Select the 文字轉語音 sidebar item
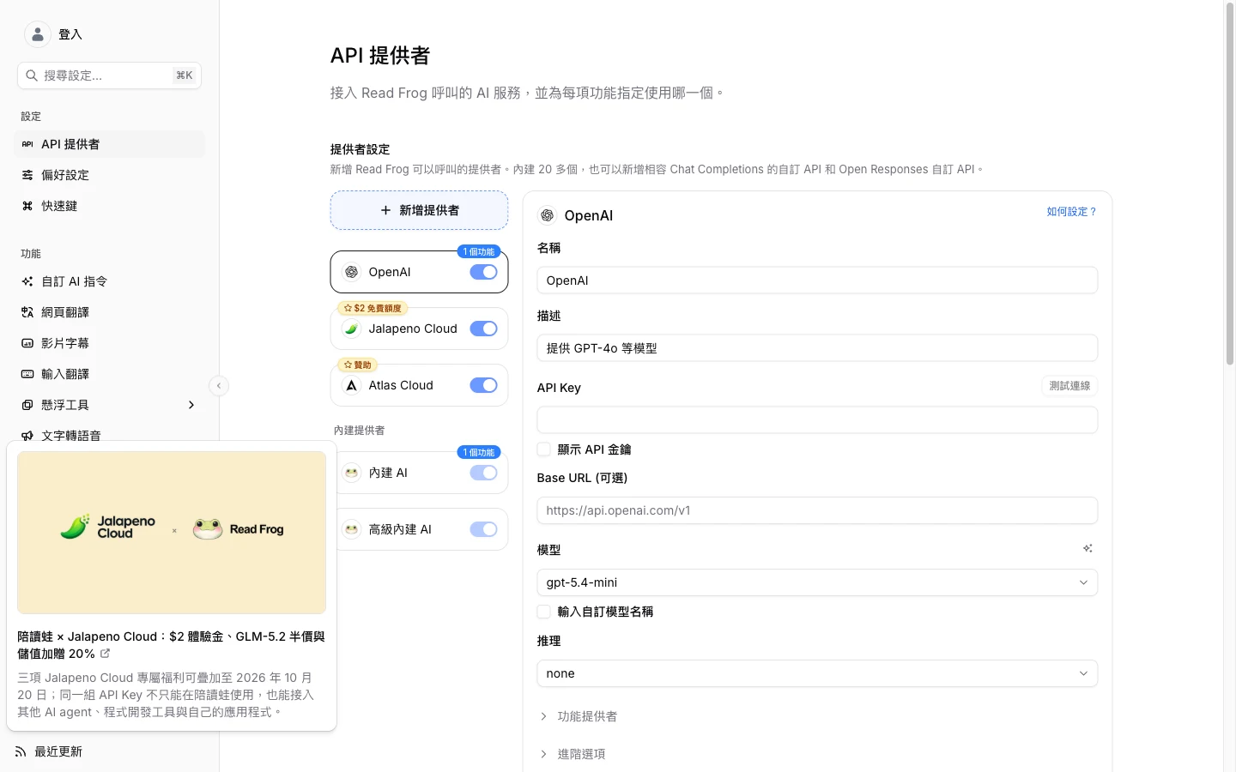 [110, 434]
